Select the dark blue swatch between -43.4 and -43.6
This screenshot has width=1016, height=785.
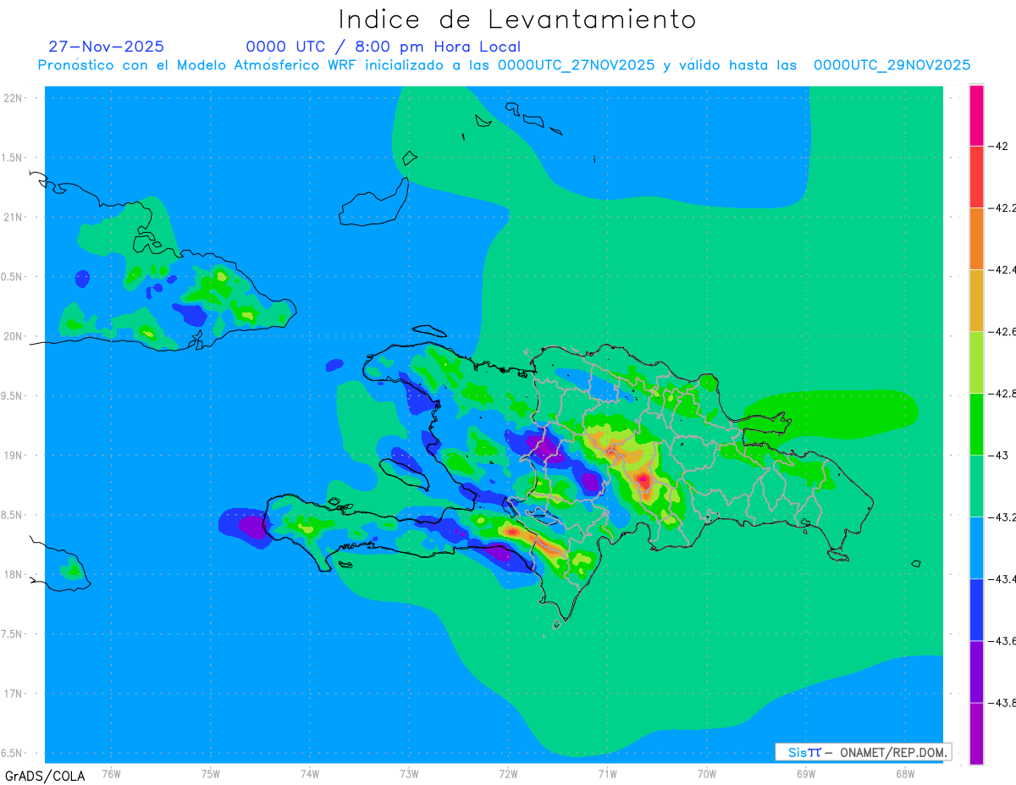976,609
